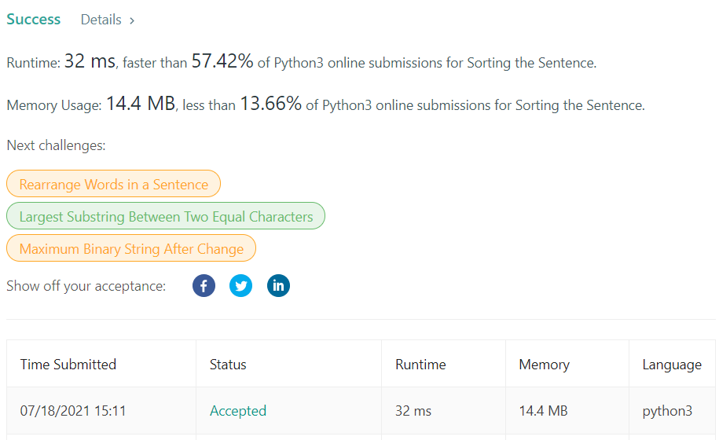Click the 07/18/2021 15:11 submission row
719x440 pixels.
tap(361, 411)
